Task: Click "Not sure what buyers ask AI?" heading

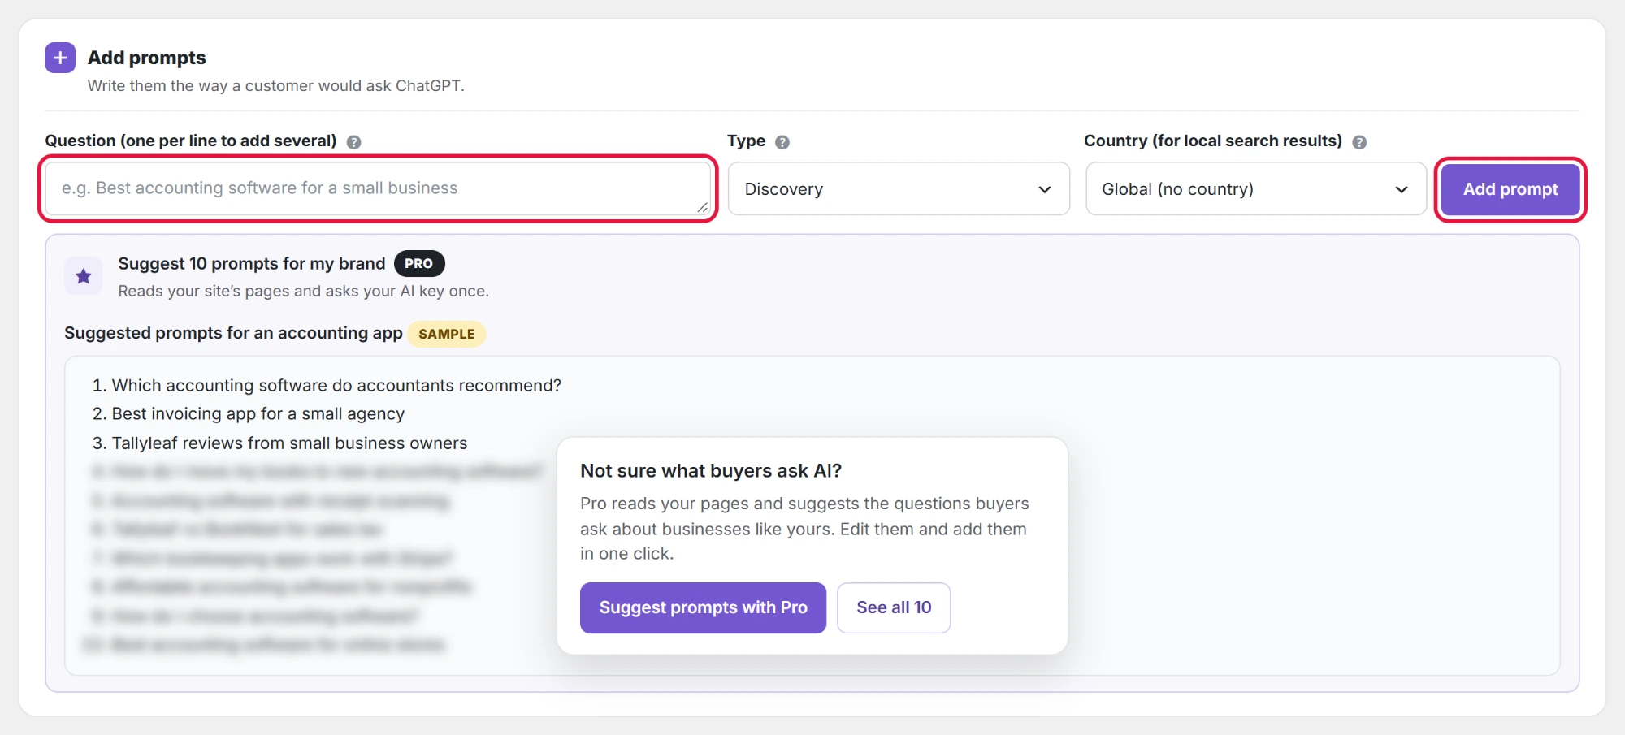Action: tap(711, 471)
